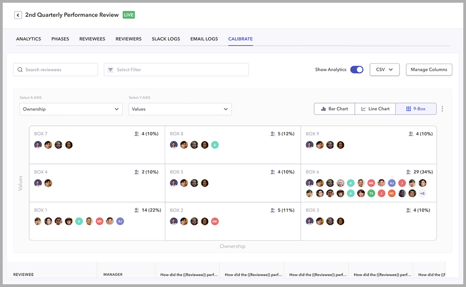The image size is (466, 287).
Task: Open the three-dot chart options menu
Action: coord(442,109)
